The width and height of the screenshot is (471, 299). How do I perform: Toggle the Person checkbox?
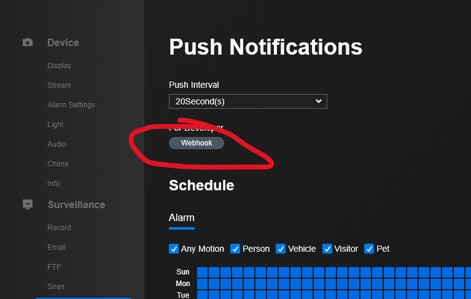click(x=235, y=249)
